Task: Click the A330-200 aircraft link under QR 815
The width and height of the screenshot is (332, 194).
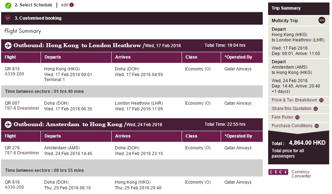Action: (x=14, y=74)
